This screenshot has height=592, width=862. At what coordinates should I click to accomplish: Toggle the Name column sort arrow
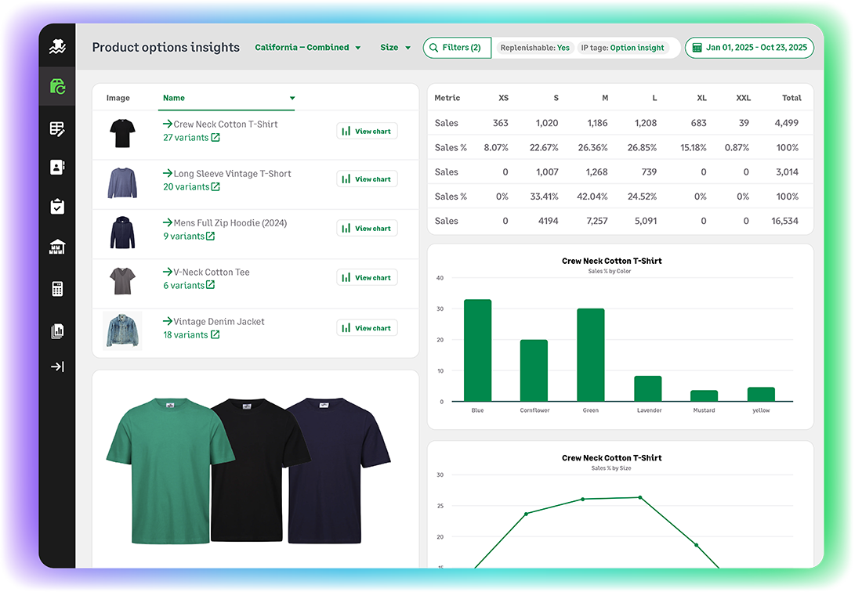[292, 99]
